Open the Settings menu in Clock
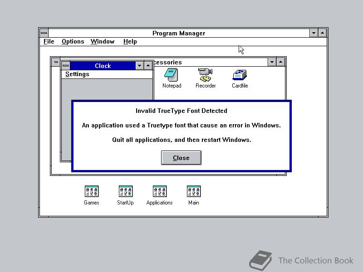Image resolution: width=363 pixels, height=272 pixels. [x=77, y=74]
